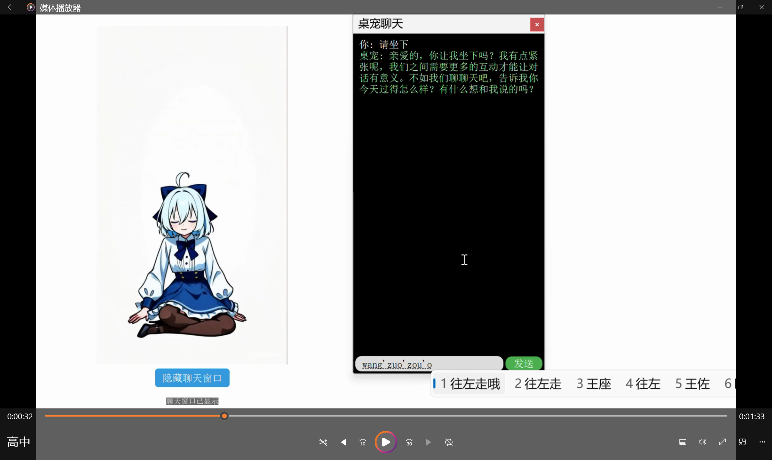Open subtitles and captions menu
Screen dimensions: 772x460
coord(682,442)
